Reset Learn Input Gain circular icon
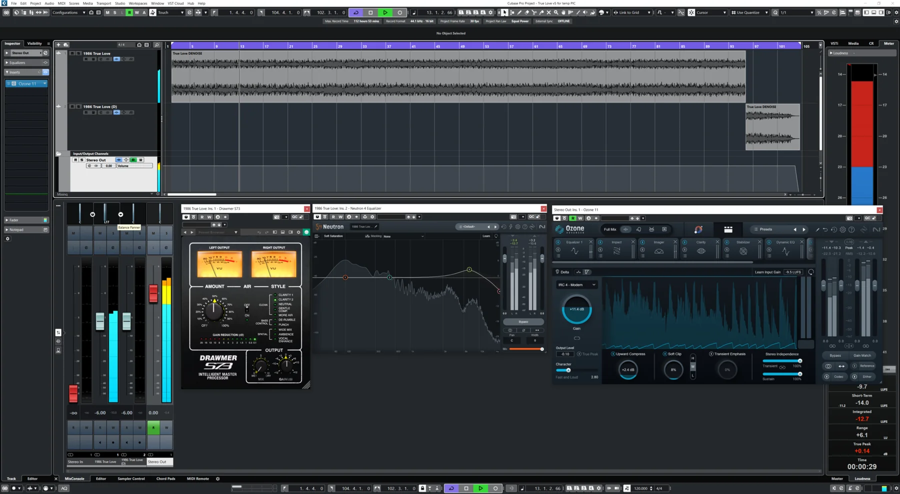Viewport: 900px width, 494px height. click(810, 272)
